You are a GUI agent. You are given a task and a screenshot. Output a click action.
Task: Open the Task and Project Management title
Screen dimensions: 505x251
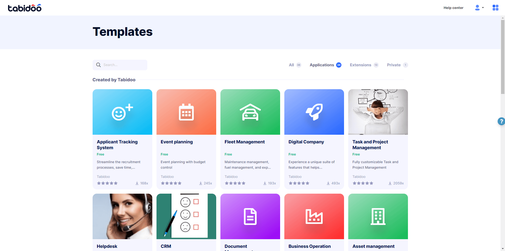(x=370, y=145)
